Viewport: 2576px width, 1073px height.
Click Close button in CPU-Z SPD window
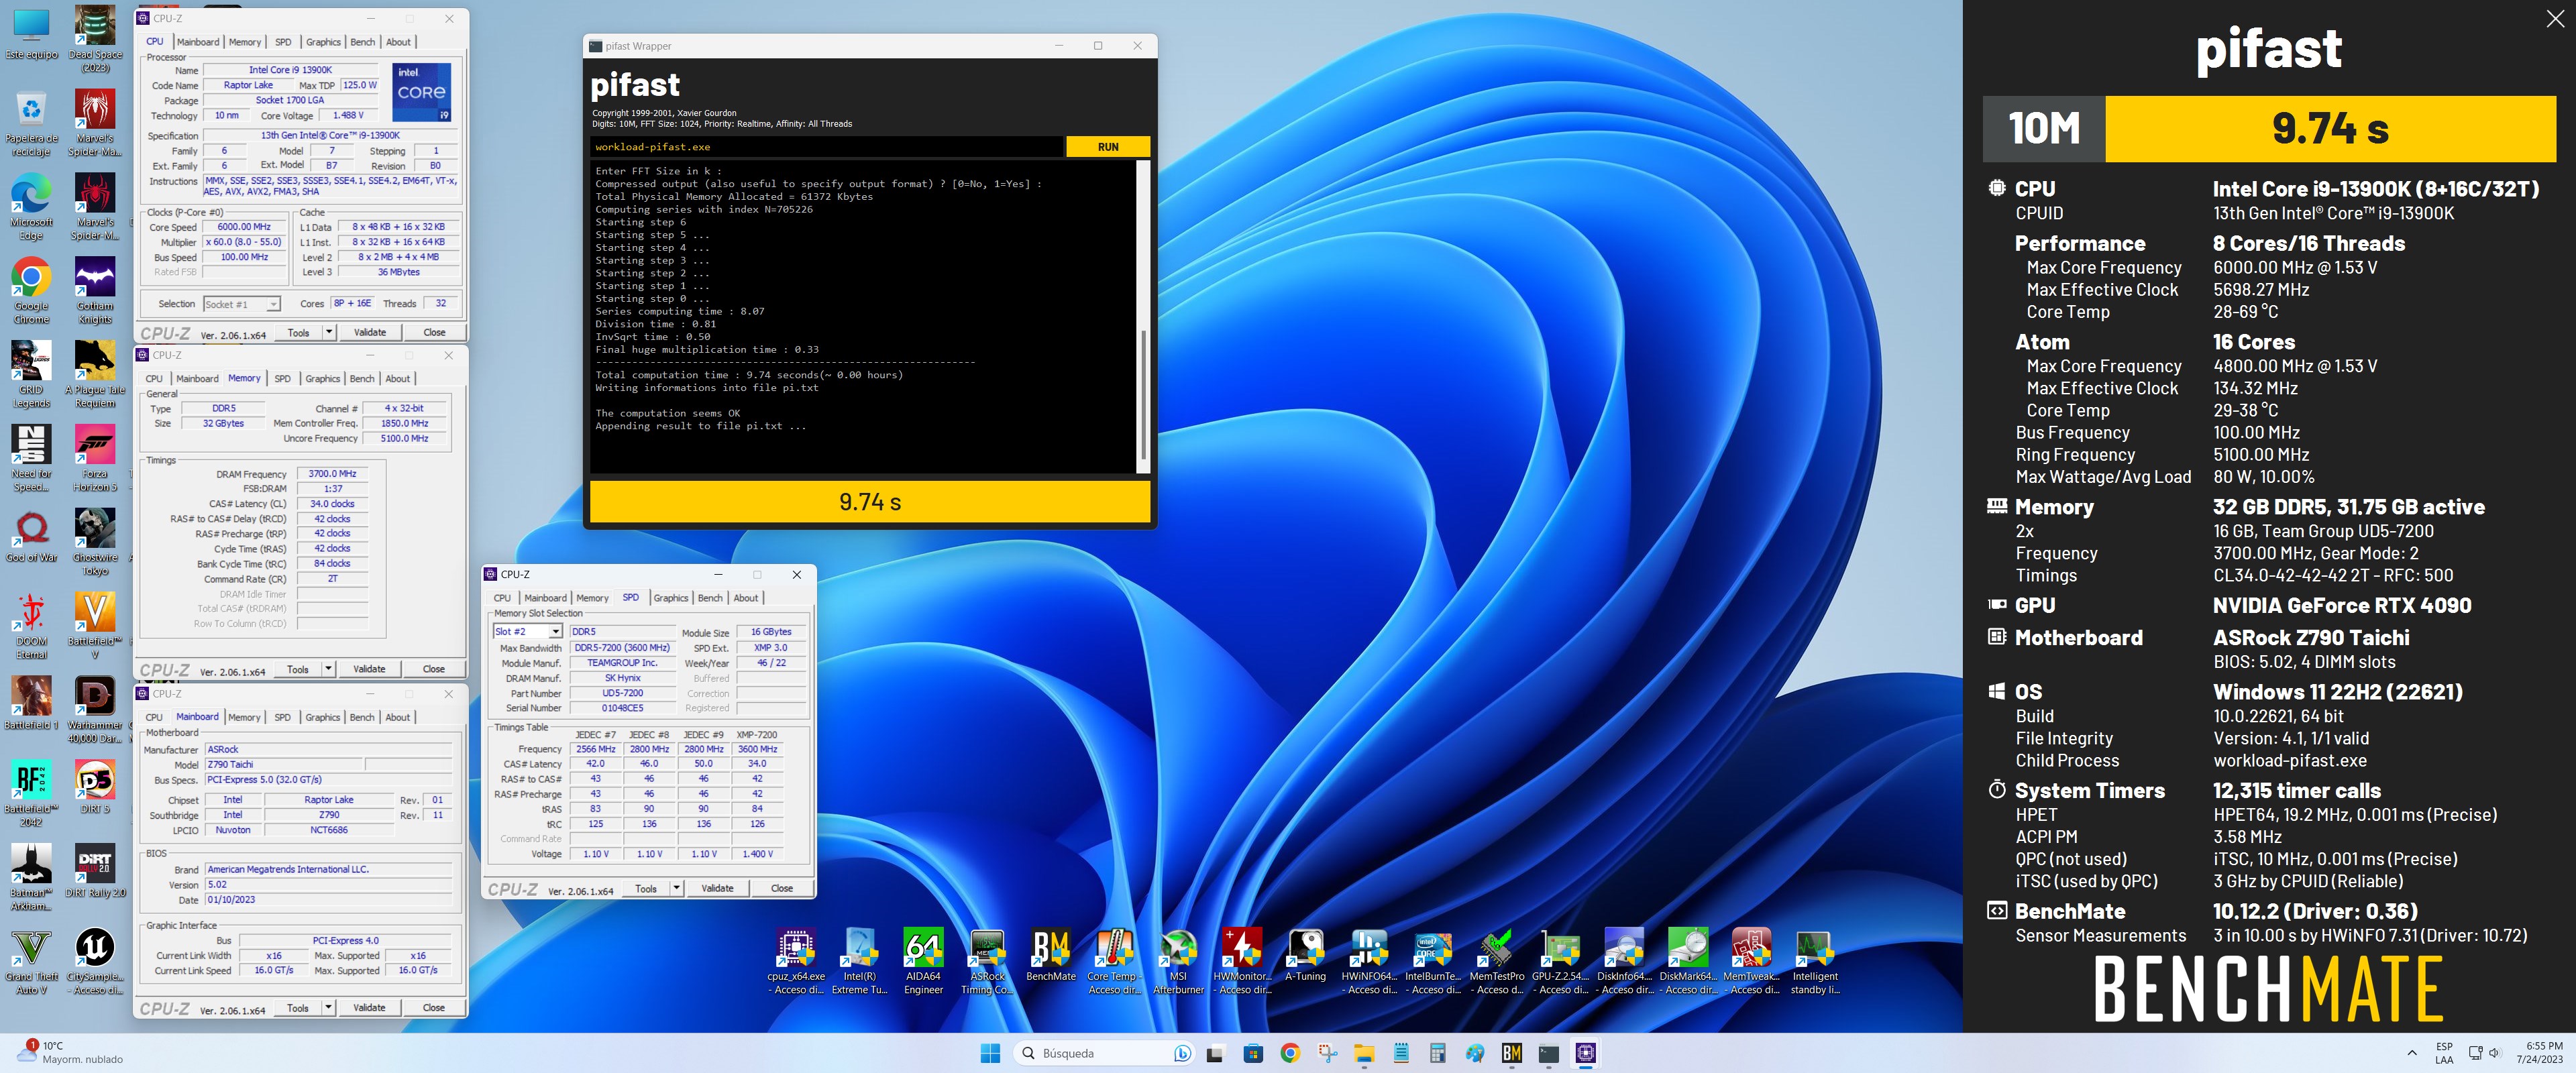pos(782,888)
